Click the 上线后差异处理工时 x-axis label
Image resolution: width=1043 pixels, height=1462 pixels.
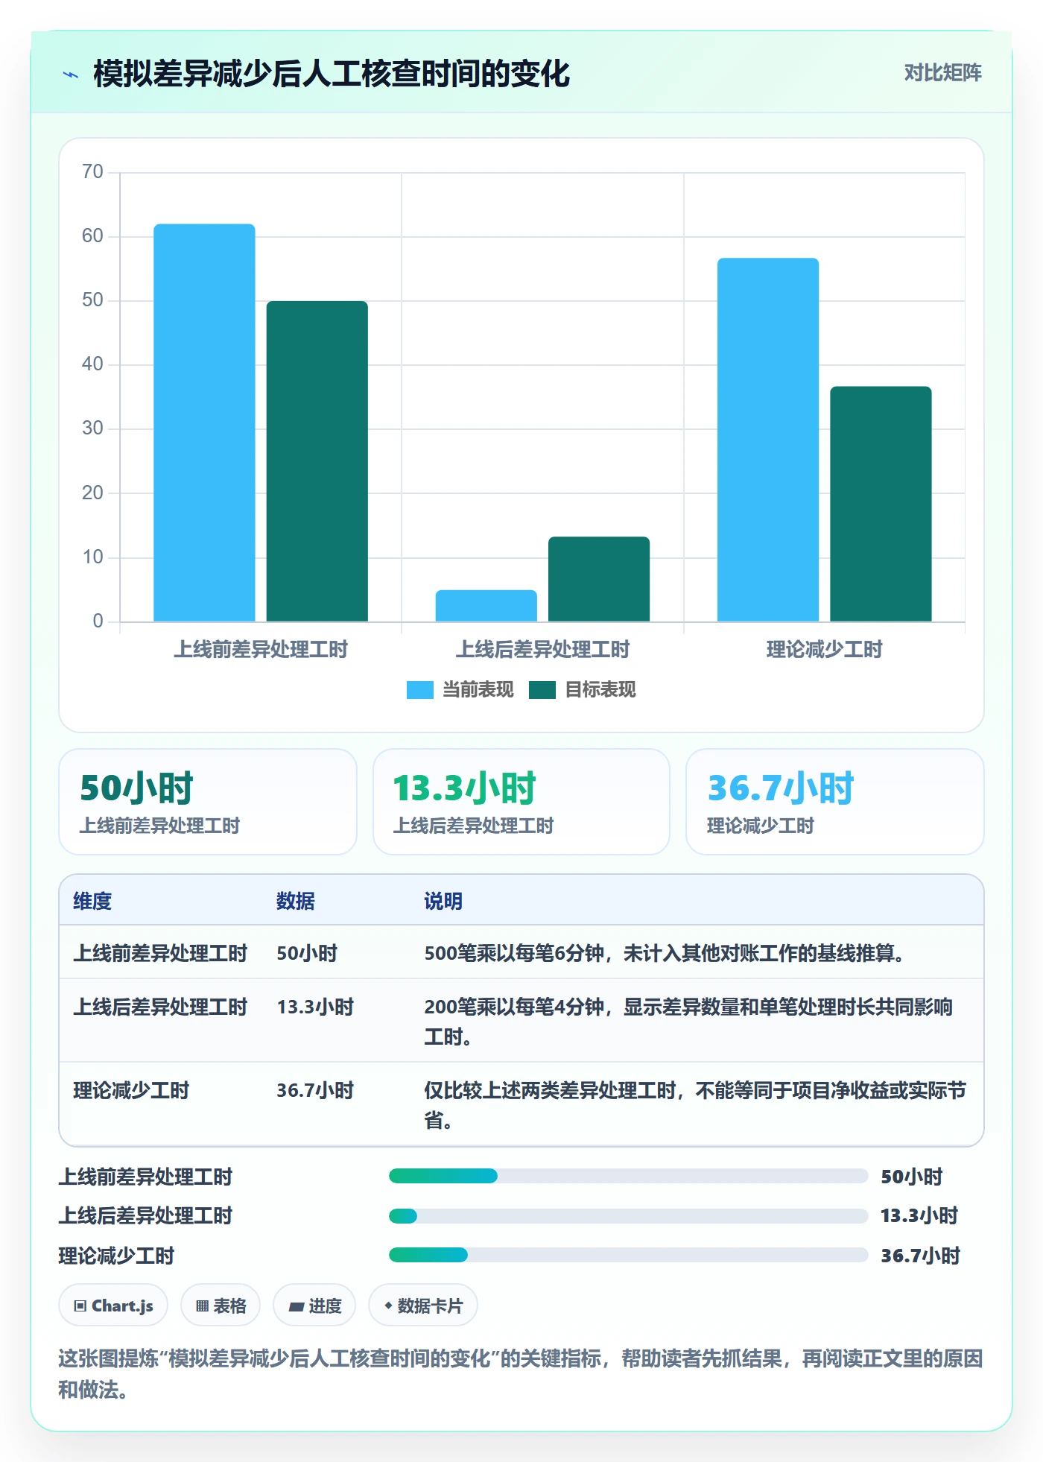coord(542,650)
